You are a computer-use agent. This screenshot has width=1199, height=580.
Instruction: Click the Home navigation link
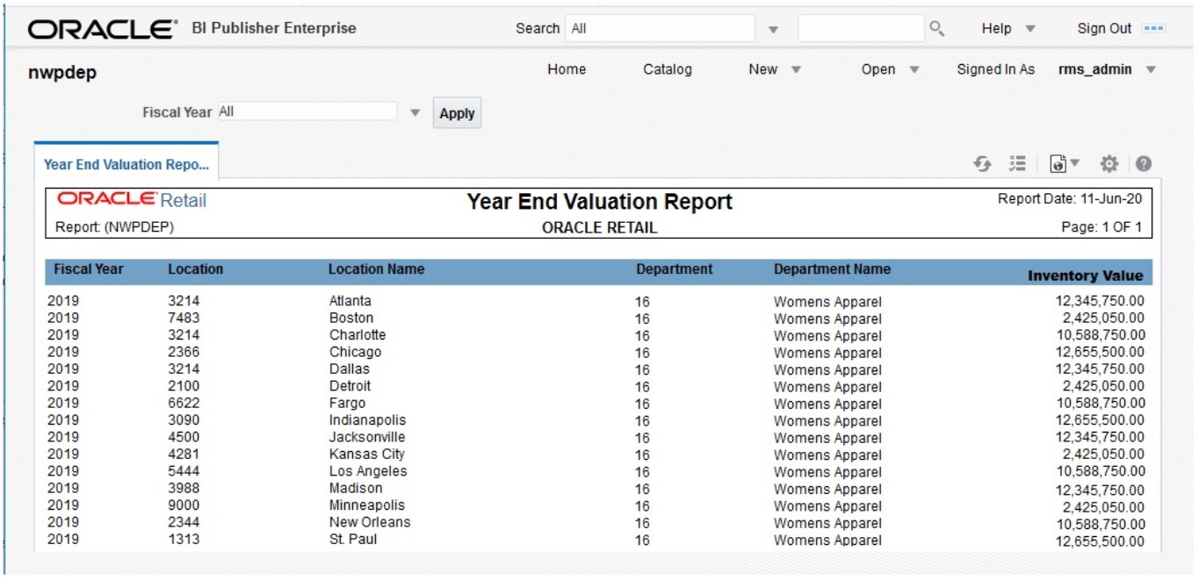tap(565, 68)
